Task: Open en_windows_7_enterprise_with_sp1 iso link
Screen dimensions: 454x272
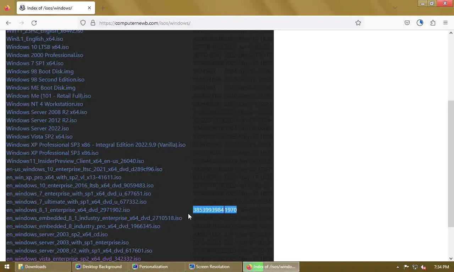Action: (78, 193)
